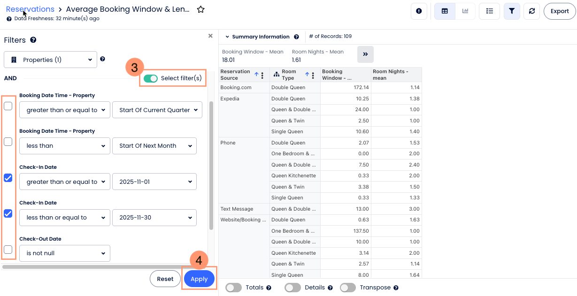The height and width of the screenshot is (296, 577).
Task: Expand summary with double-arrow button
Action: pos(365,54)
